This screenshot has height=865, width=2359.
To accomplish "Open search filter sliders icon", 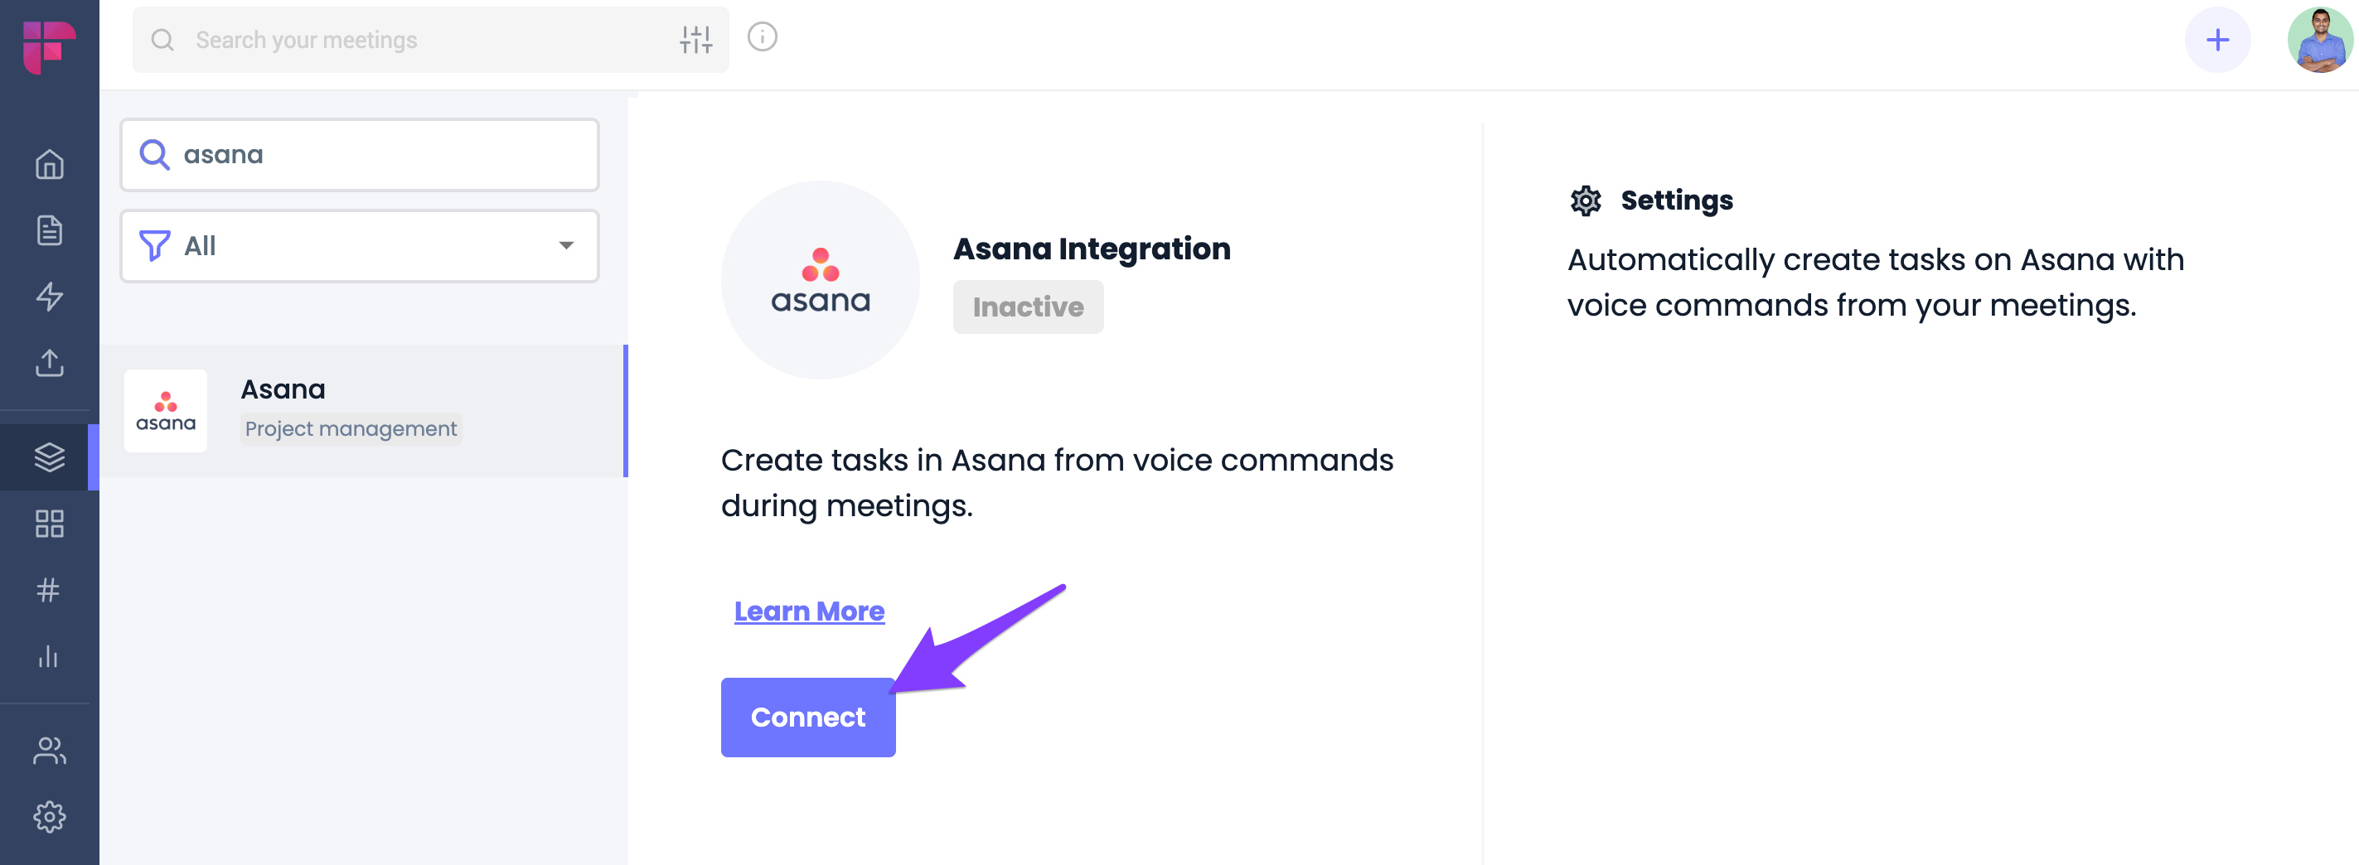I will pyautogui.click(x=696, y=40).
